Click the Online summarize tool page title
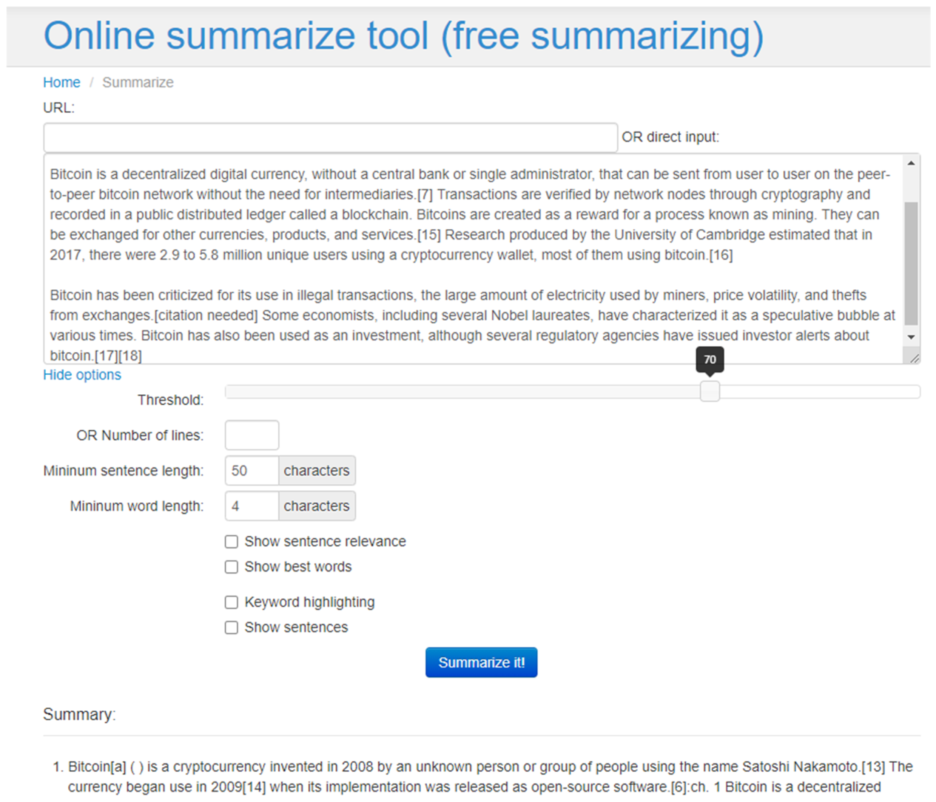936x802 pixels. (x=403, y=36)
